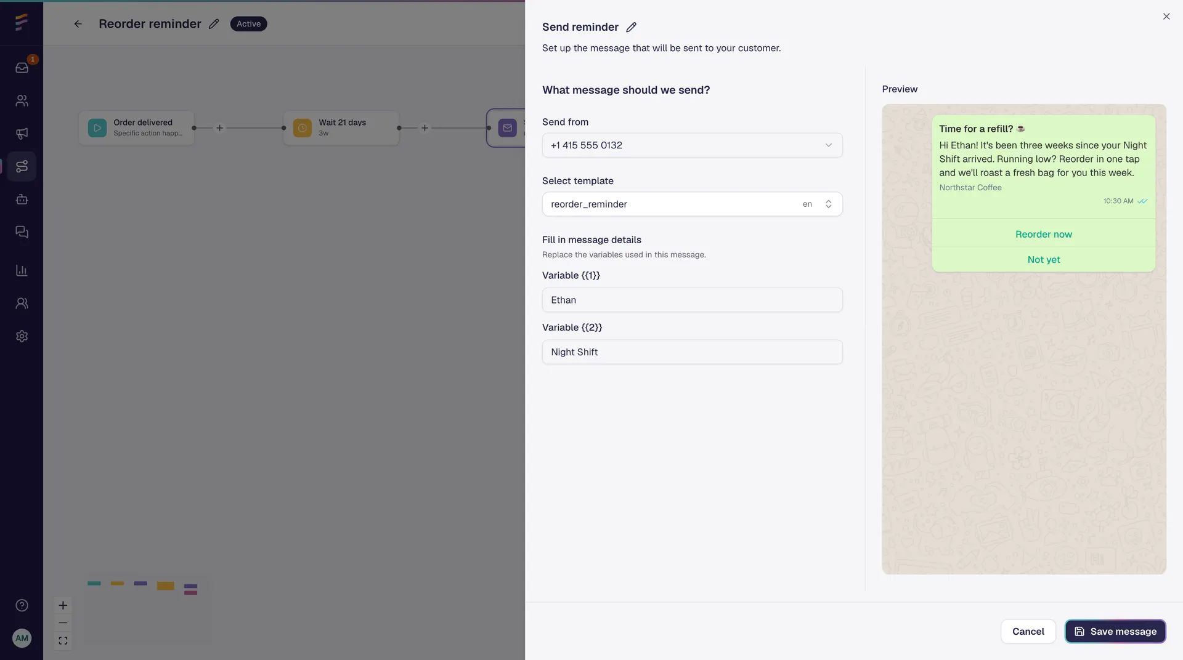The height and width of the screenshot is (660, 1183).
Task: Rename the Send reminder step with pencil
Action: click(x=632, y=27)
